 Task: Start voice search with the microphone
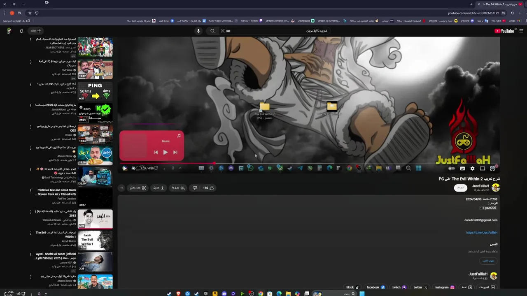[x=198, y=31]
